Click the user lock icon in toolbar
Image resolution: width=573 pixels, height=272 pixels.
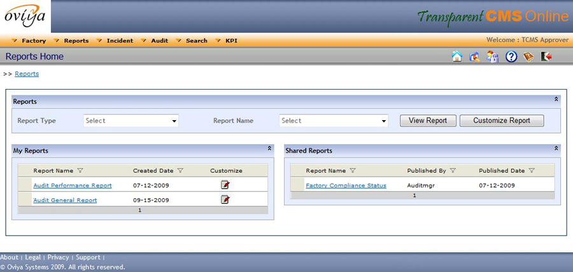click(x=493, y=57)
